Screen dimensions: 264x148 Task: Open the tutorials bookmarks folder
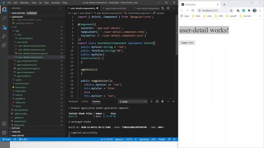click(x=245, y=16)
